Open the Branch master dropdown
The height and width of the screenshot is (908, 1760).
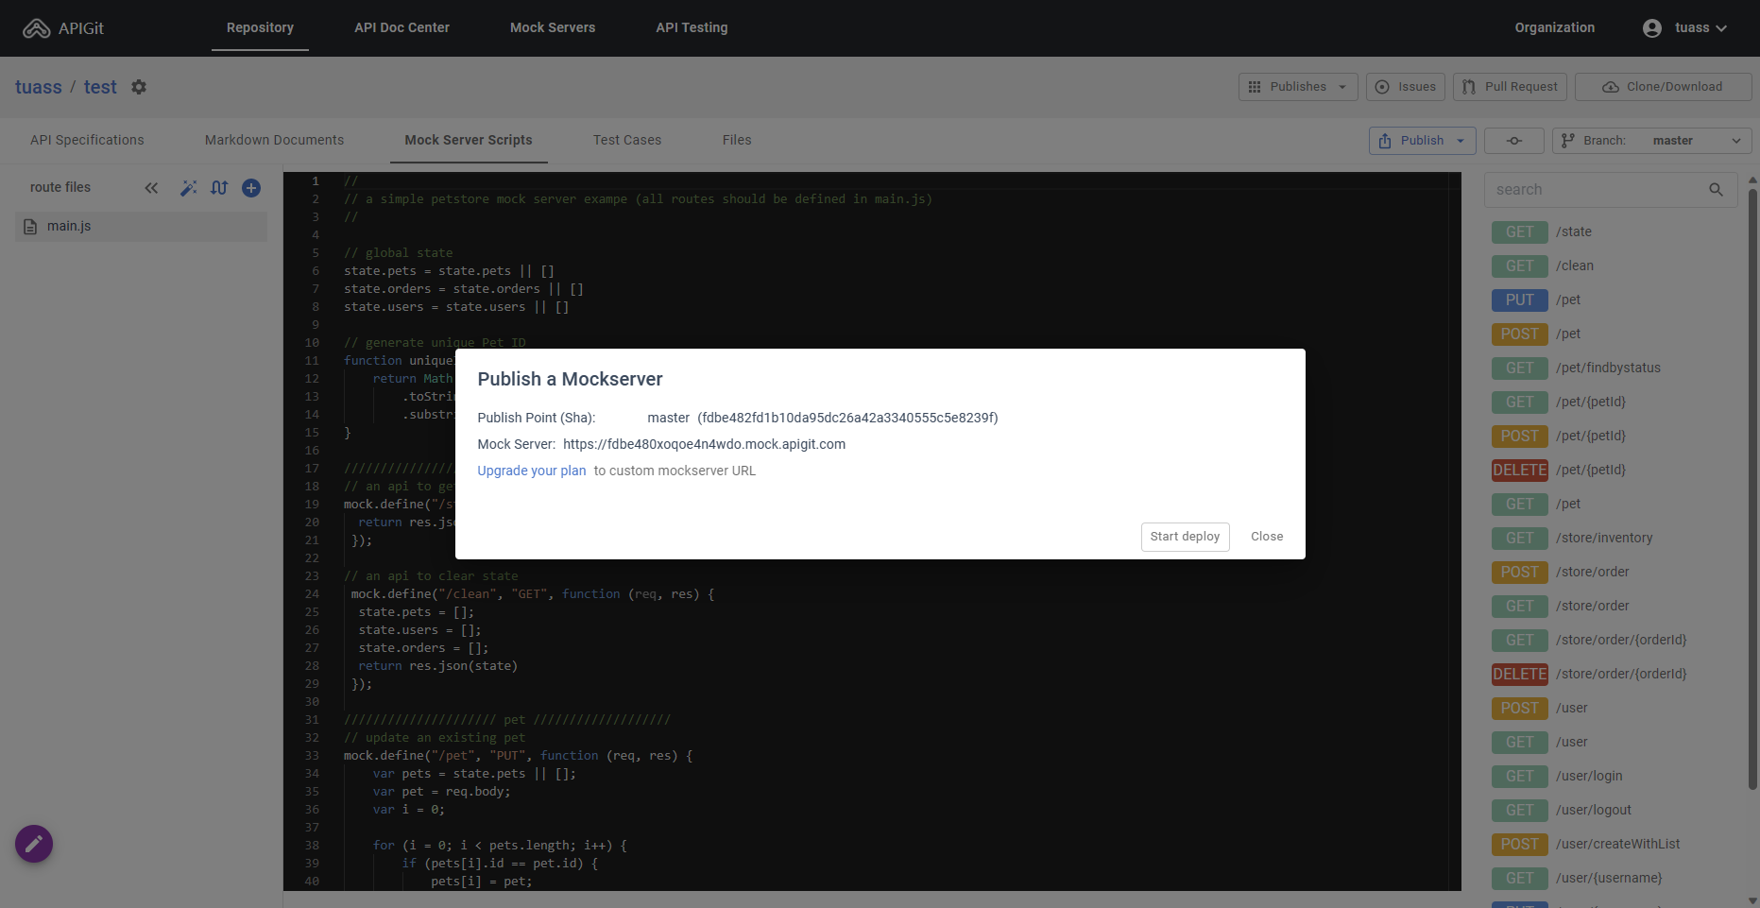(x=1651, y=141)
